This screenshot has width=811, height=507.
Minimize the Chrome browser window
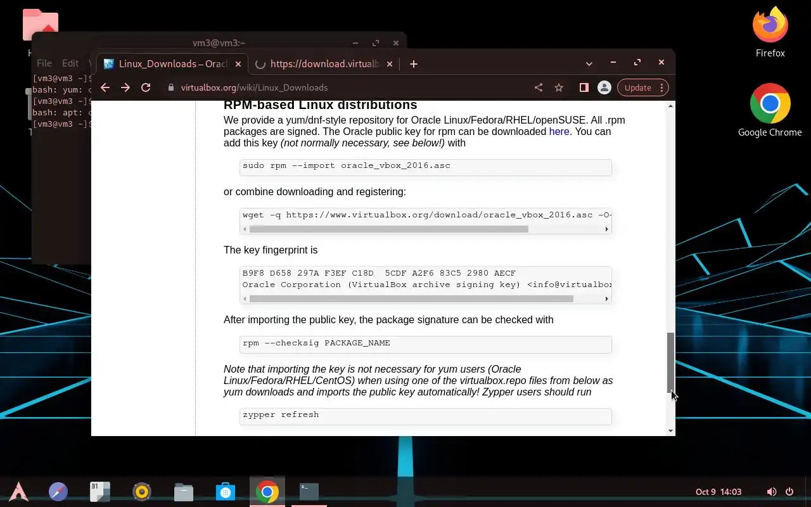click(x=613, y=62)
